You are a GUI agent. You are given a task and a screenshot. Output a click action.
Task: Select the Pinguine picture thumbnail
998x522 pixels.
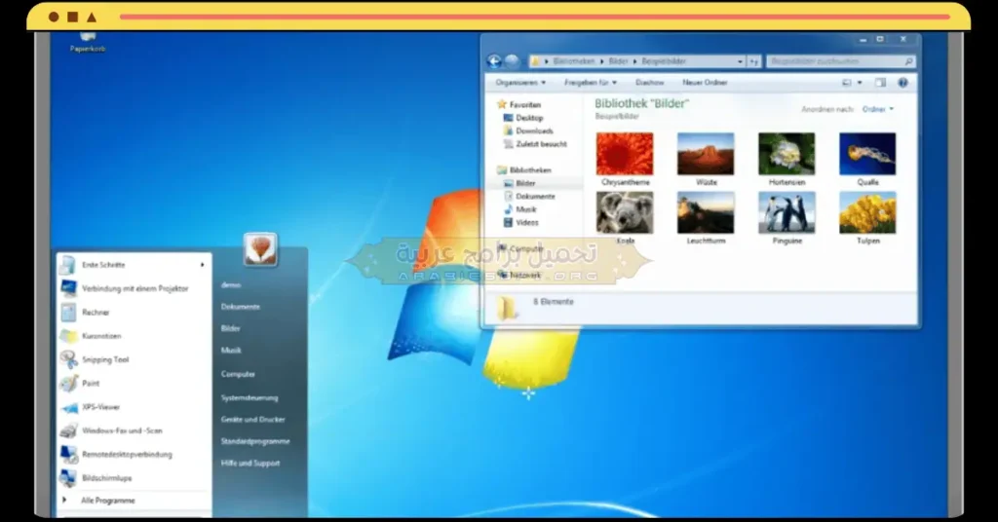coord(787,213)
